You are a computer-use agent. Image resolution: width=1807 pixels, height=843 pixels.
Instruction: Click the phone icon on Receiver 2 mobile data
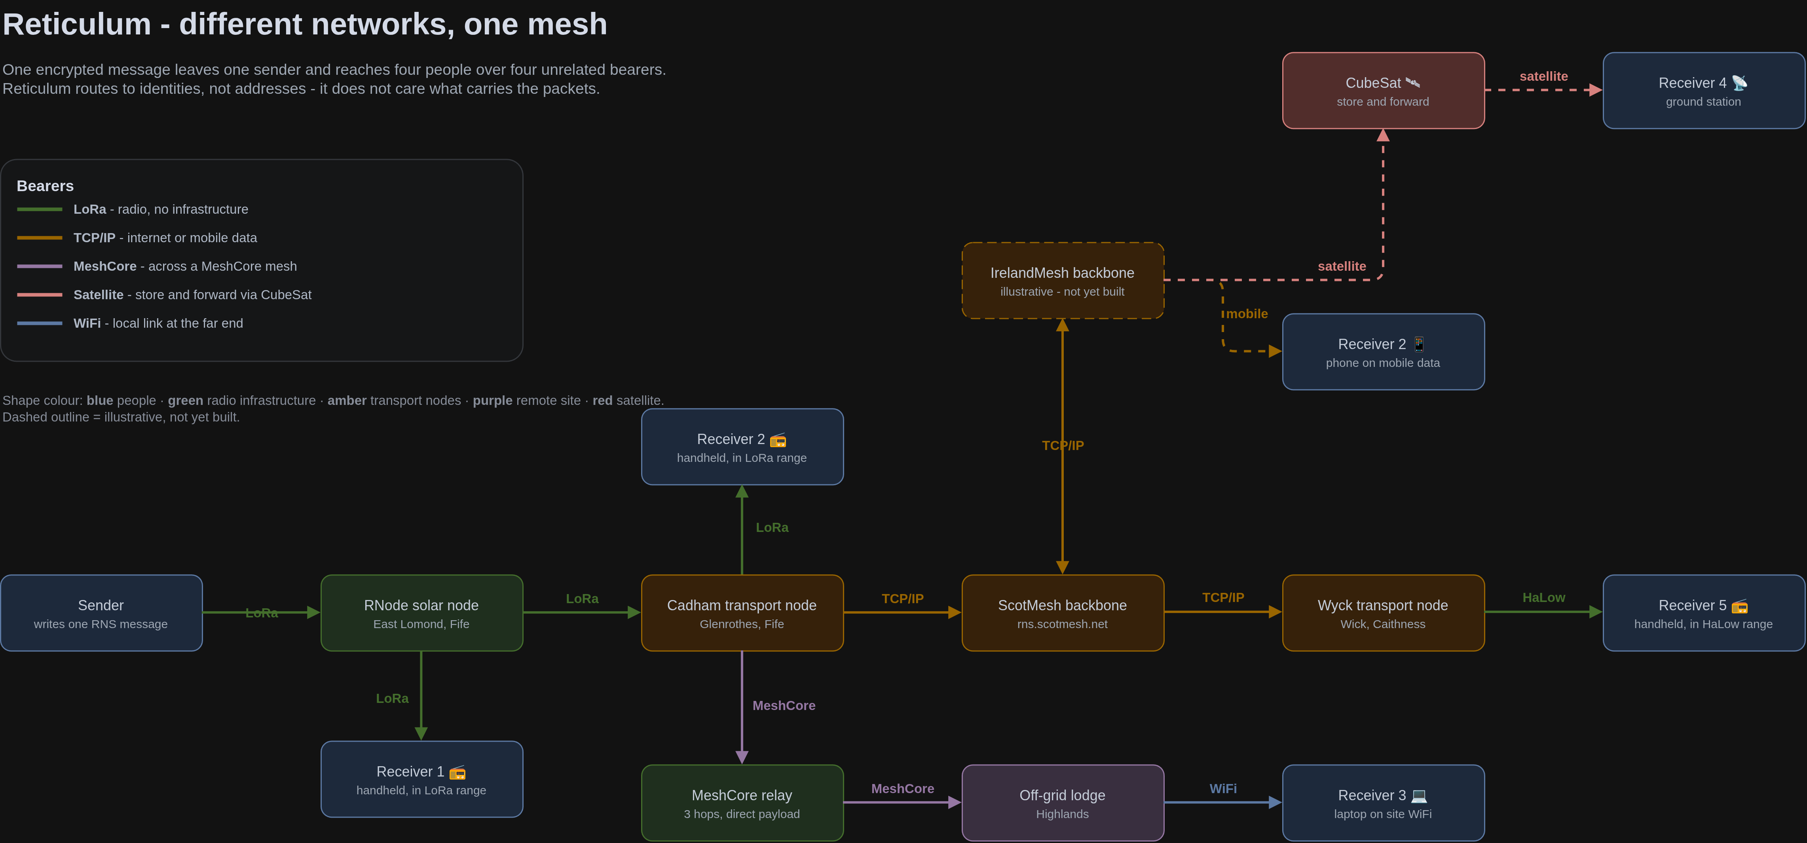coord(1418,344)
